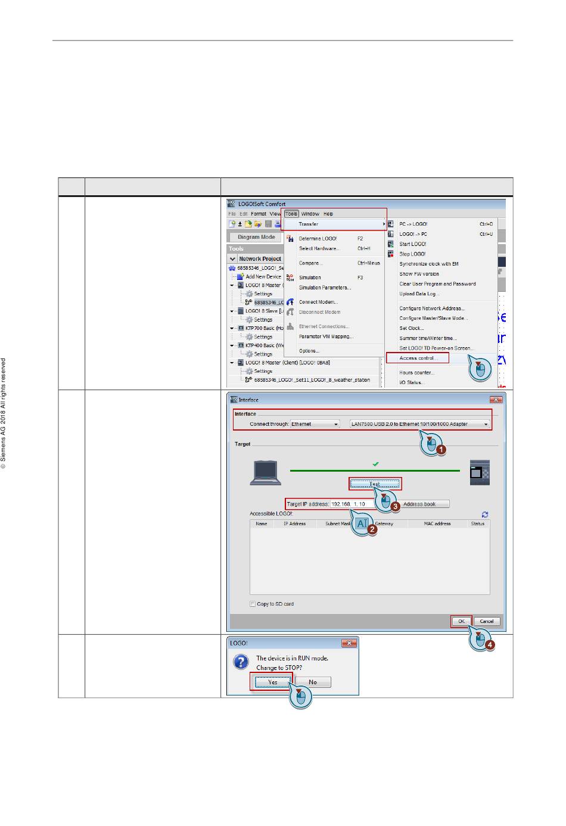The height and width of the screenshot is (826, 566).
Task: Click Yes to change to STOP
Action: coord(272,682)
